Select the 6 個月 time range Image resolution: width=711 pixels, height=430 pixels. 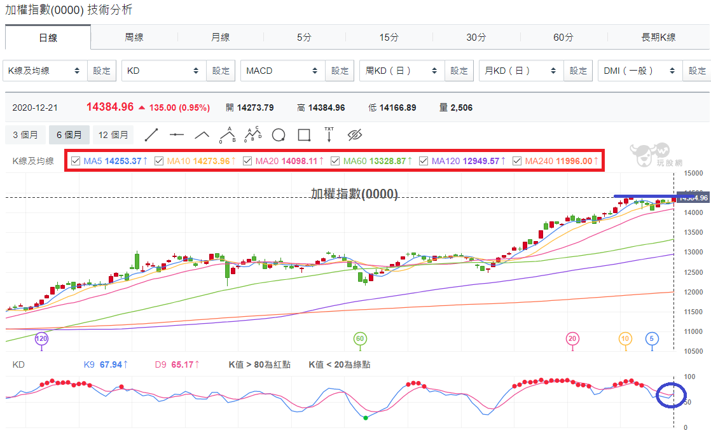click(69, 135)
